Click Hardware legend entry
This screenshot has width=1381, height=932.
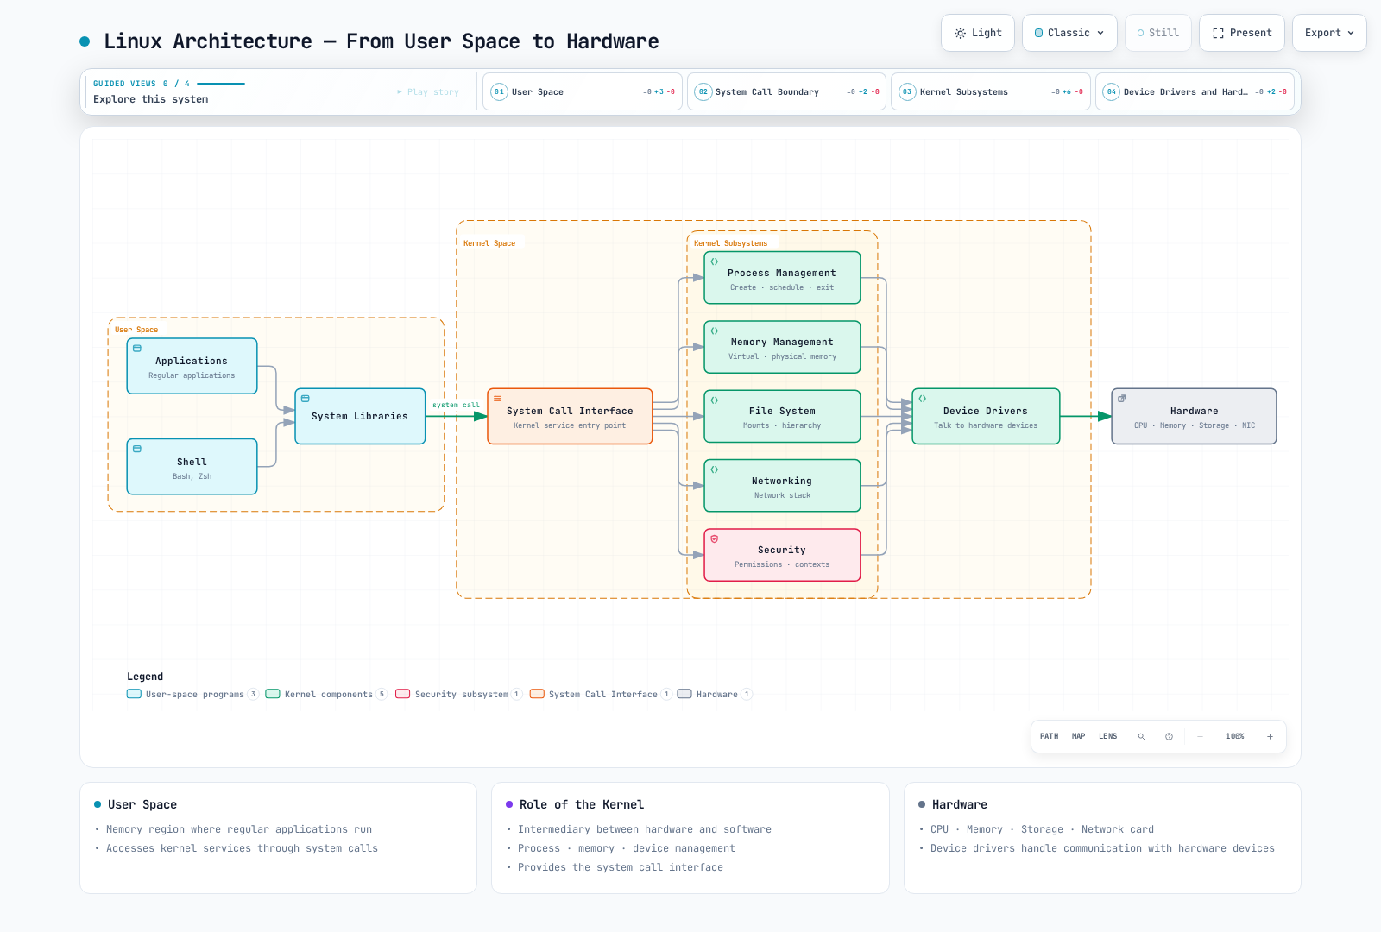tap(715, 694)
